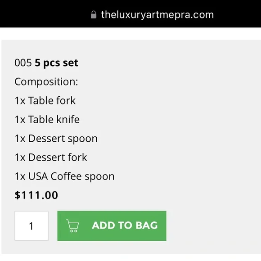Select the 1x USA Coffee spoon line
261x261 pixels.
[x=64, y=176]
